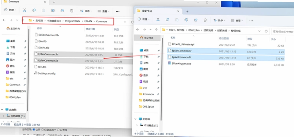Click back arrow in 秘钥生成 window
294x137 pixels.
pyautogui.click(x=137, y=29)
